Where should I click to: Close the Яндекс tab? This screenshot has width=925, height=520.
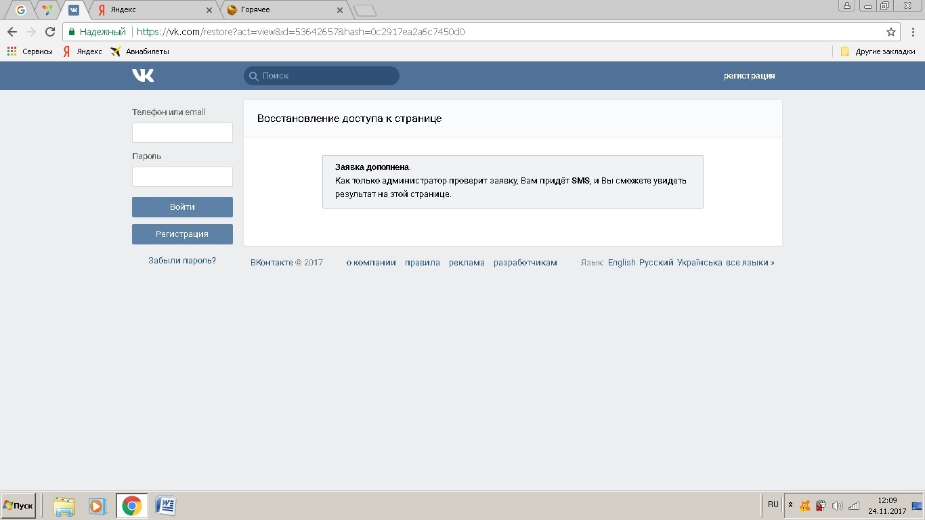pos(209,10)
